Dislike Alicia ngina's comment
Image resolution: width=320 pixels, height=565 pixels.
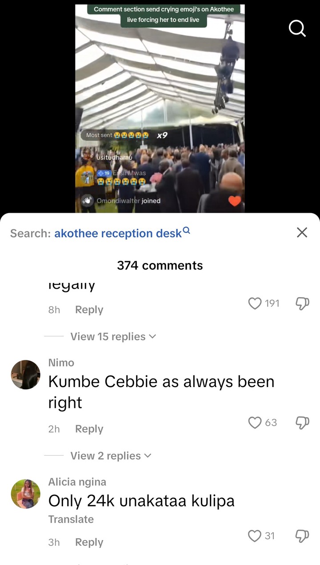302,536
